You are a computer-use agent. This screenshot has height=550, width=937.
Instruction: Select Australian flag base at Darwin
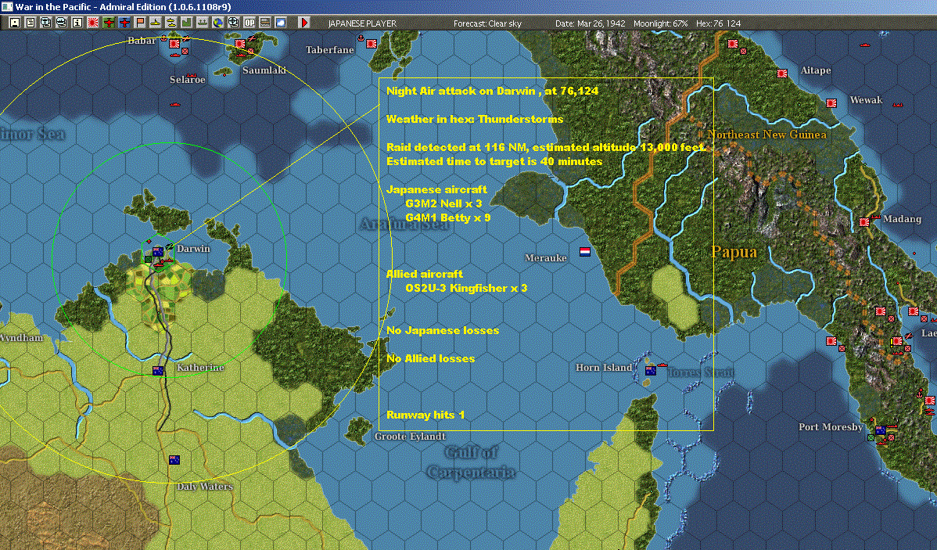pos(158,252)
